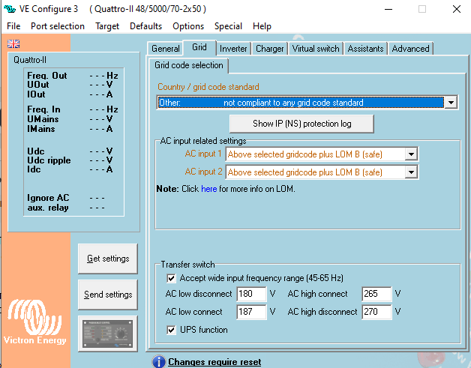Click the 'Transfer switch' group label
The height and width of the screenshot is (368, 471).
pyautogui.click(x=187, y=265)
